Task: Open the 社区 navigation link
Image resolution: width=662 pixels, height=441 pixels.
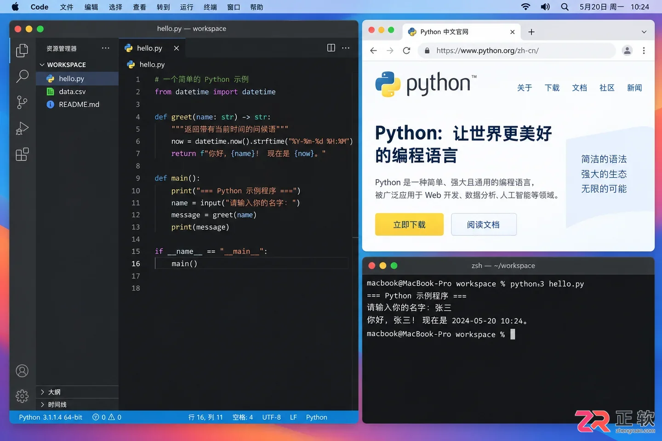Action: point(607,88)
